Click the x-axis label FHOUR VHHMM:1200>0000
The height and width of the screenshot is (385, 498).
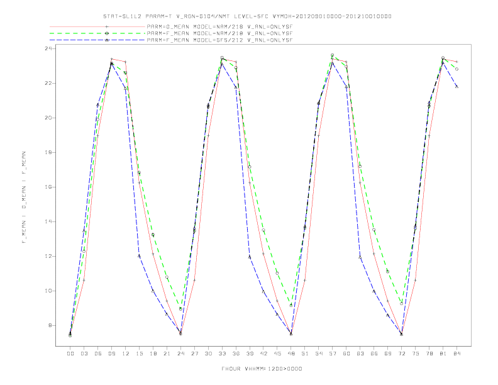click(262, 369)
